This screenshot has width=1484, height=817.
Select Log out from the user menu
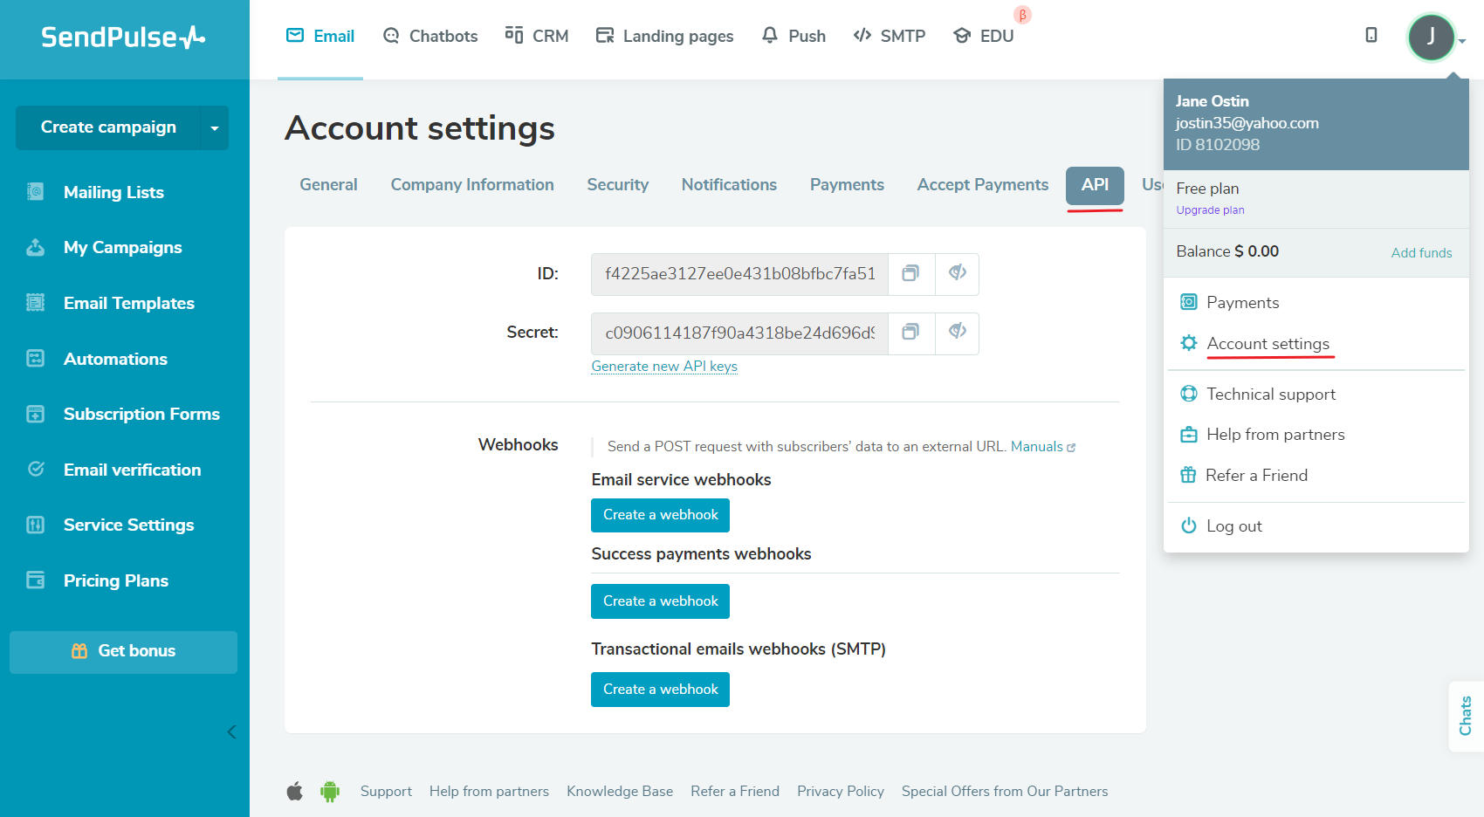click(x=1233, y=526)
